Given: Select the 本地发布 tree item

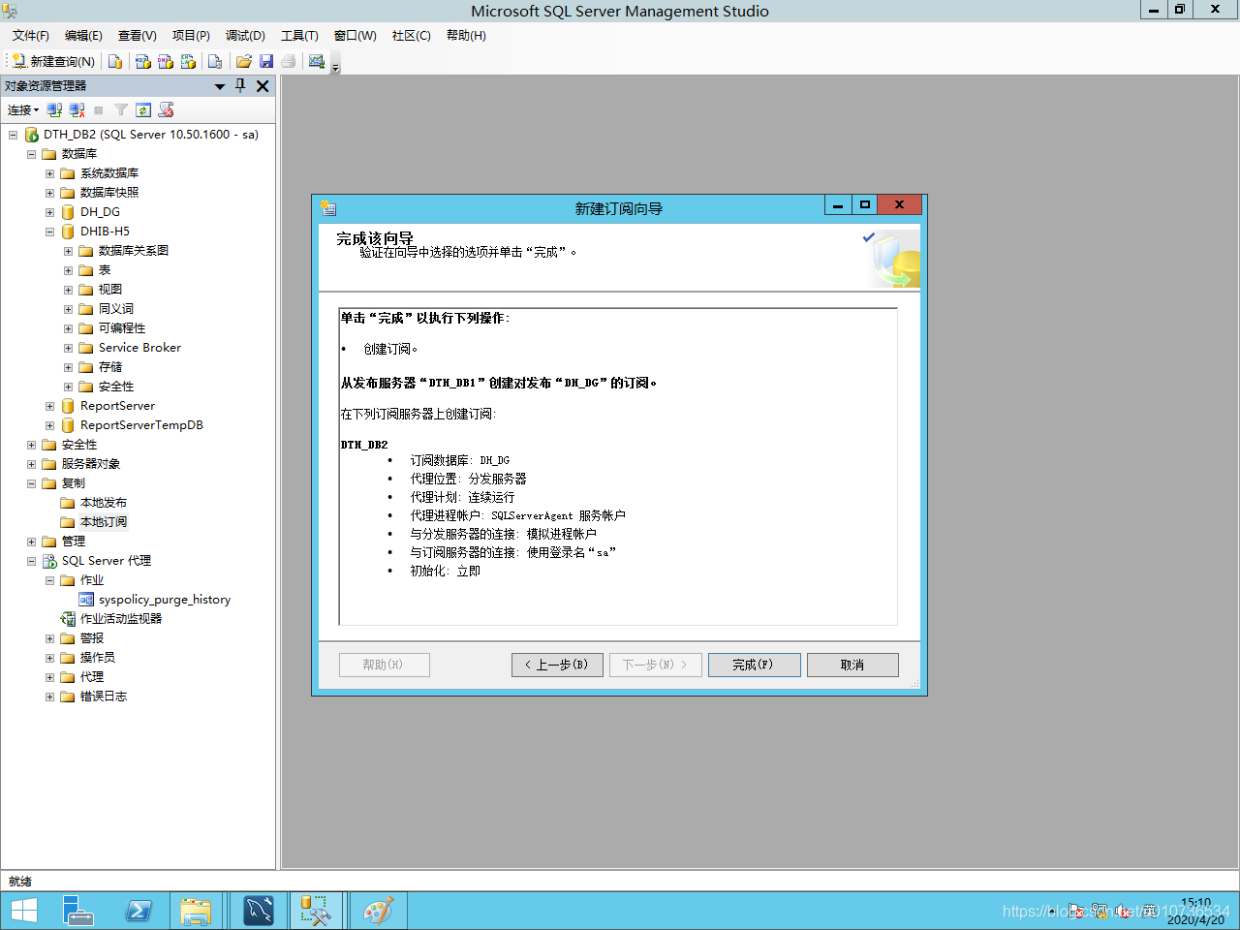Looking at the screenshot, I should [x=103, y=503].
